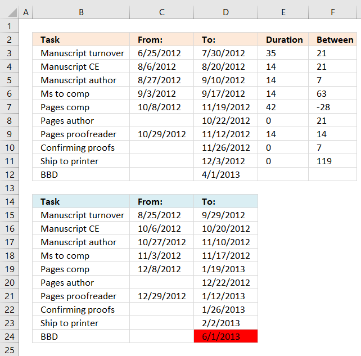Select the Duration header cell
361x356 pixels.
(283, 39)
